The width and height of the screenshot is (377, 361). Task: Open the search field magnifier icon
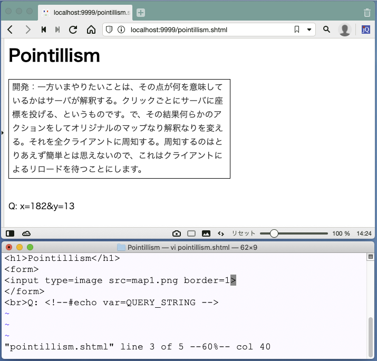coord(326,30)
